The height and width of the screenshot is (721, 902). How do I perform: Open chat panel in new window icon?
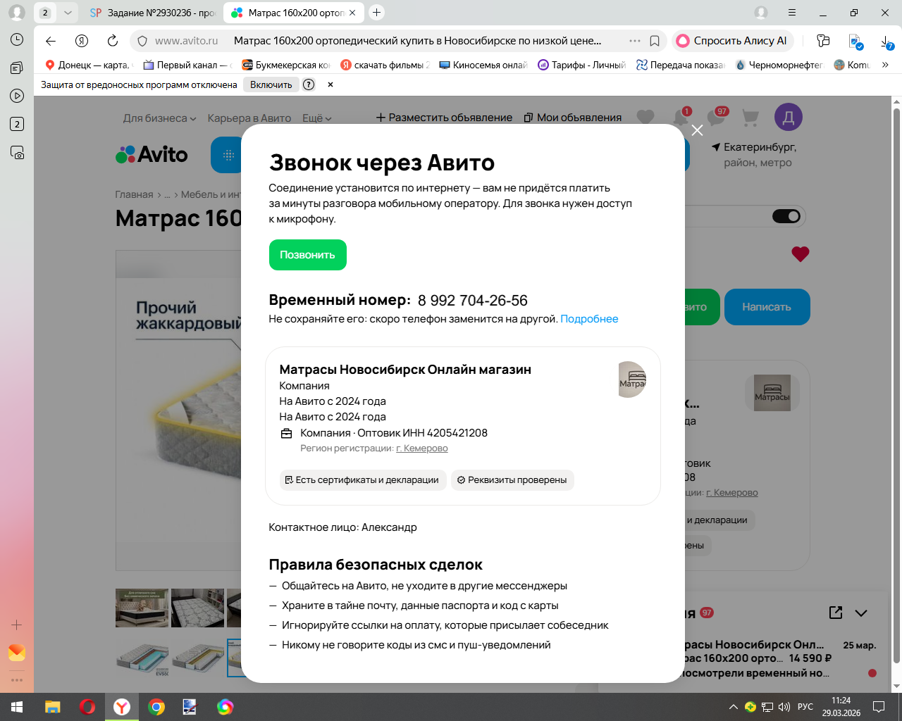[836, 613]
